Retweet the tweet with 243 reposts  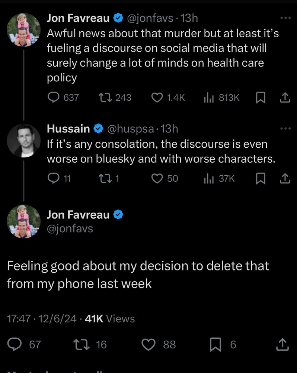(105, 98)
